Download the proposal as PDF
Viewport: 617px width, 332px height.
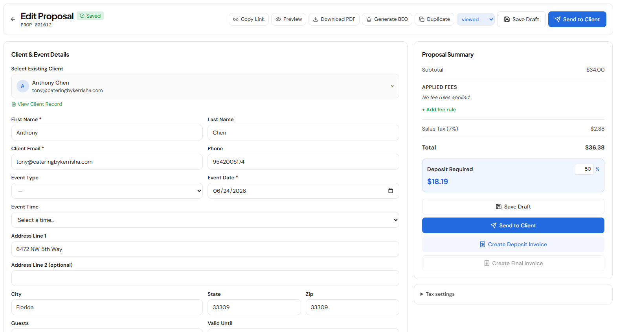point(334,19)
